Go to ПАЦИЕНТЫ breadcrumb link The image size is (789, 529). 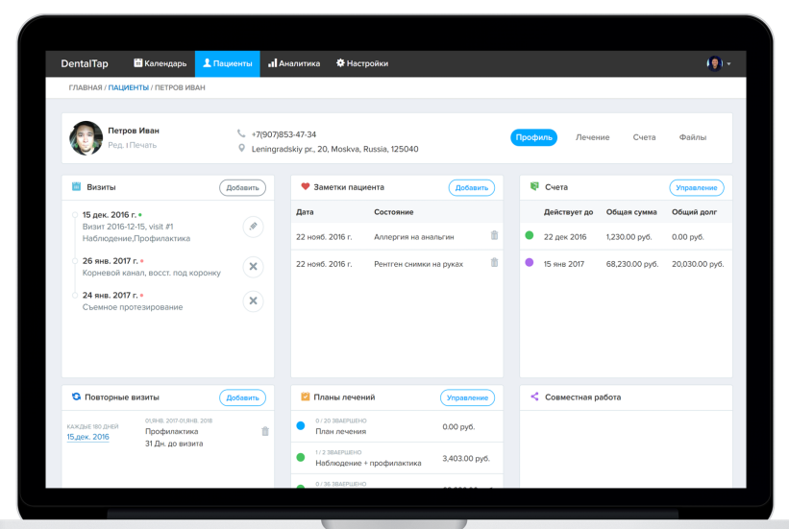[129, 87]
